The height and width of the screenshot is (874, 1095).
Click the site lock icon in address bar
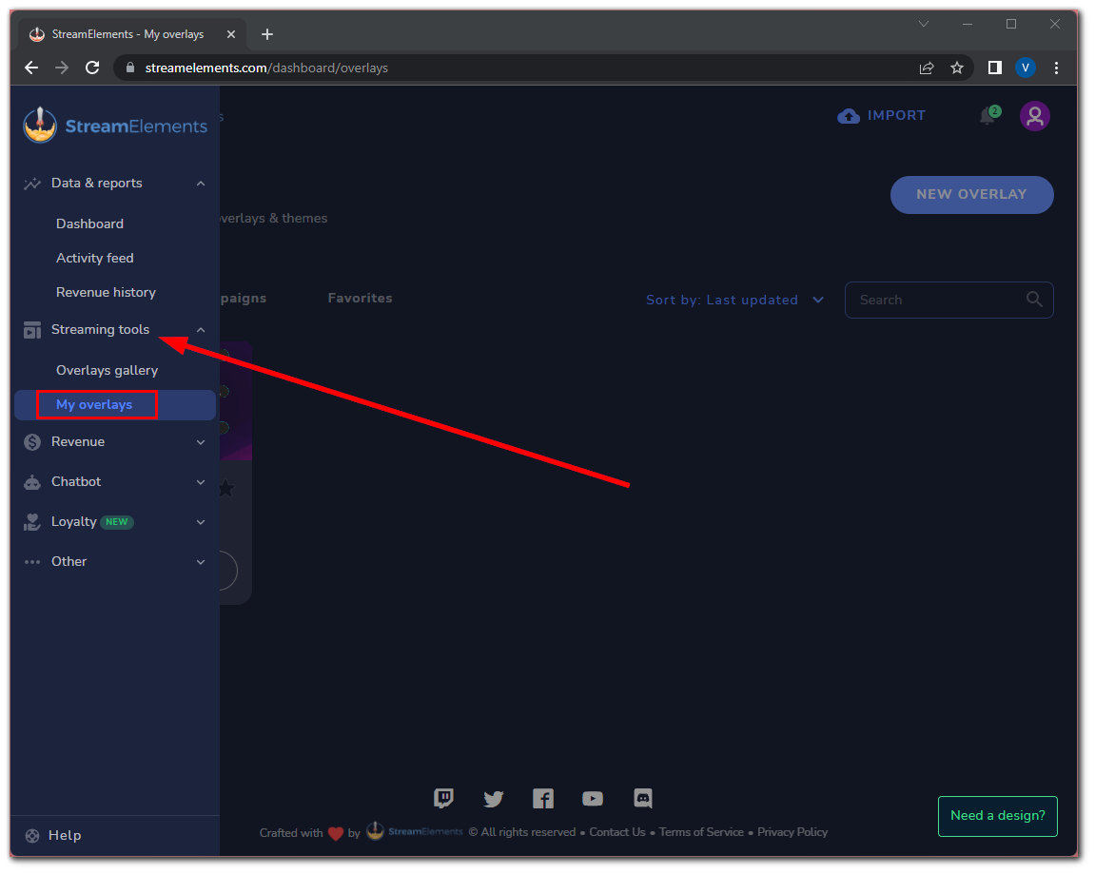(129, 68)
